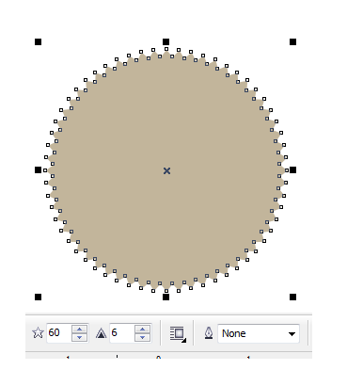Decrease the star sharpness value
The height and width of the screenshot is (386, 347).
pos(143,337)
